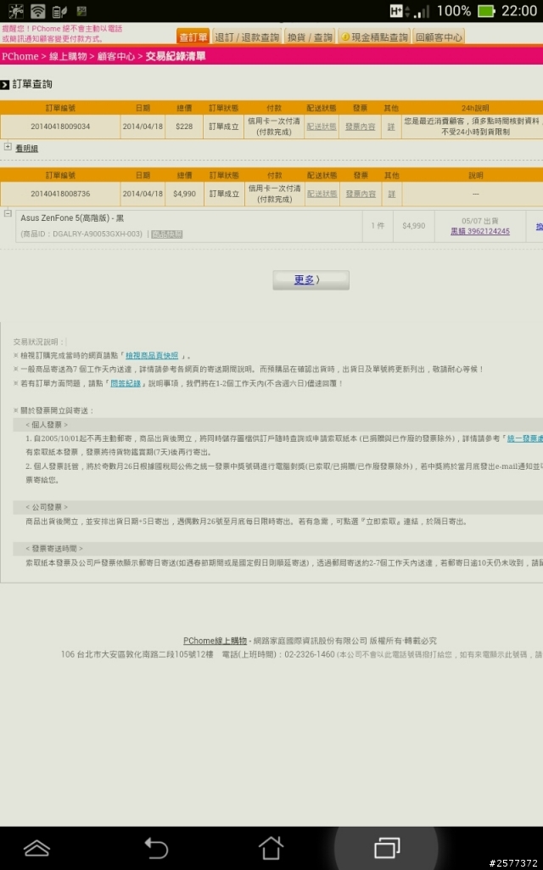Click the PChome breadcrumb link
This screenshot has height=870, width=543.
click(x=20, y=57)
